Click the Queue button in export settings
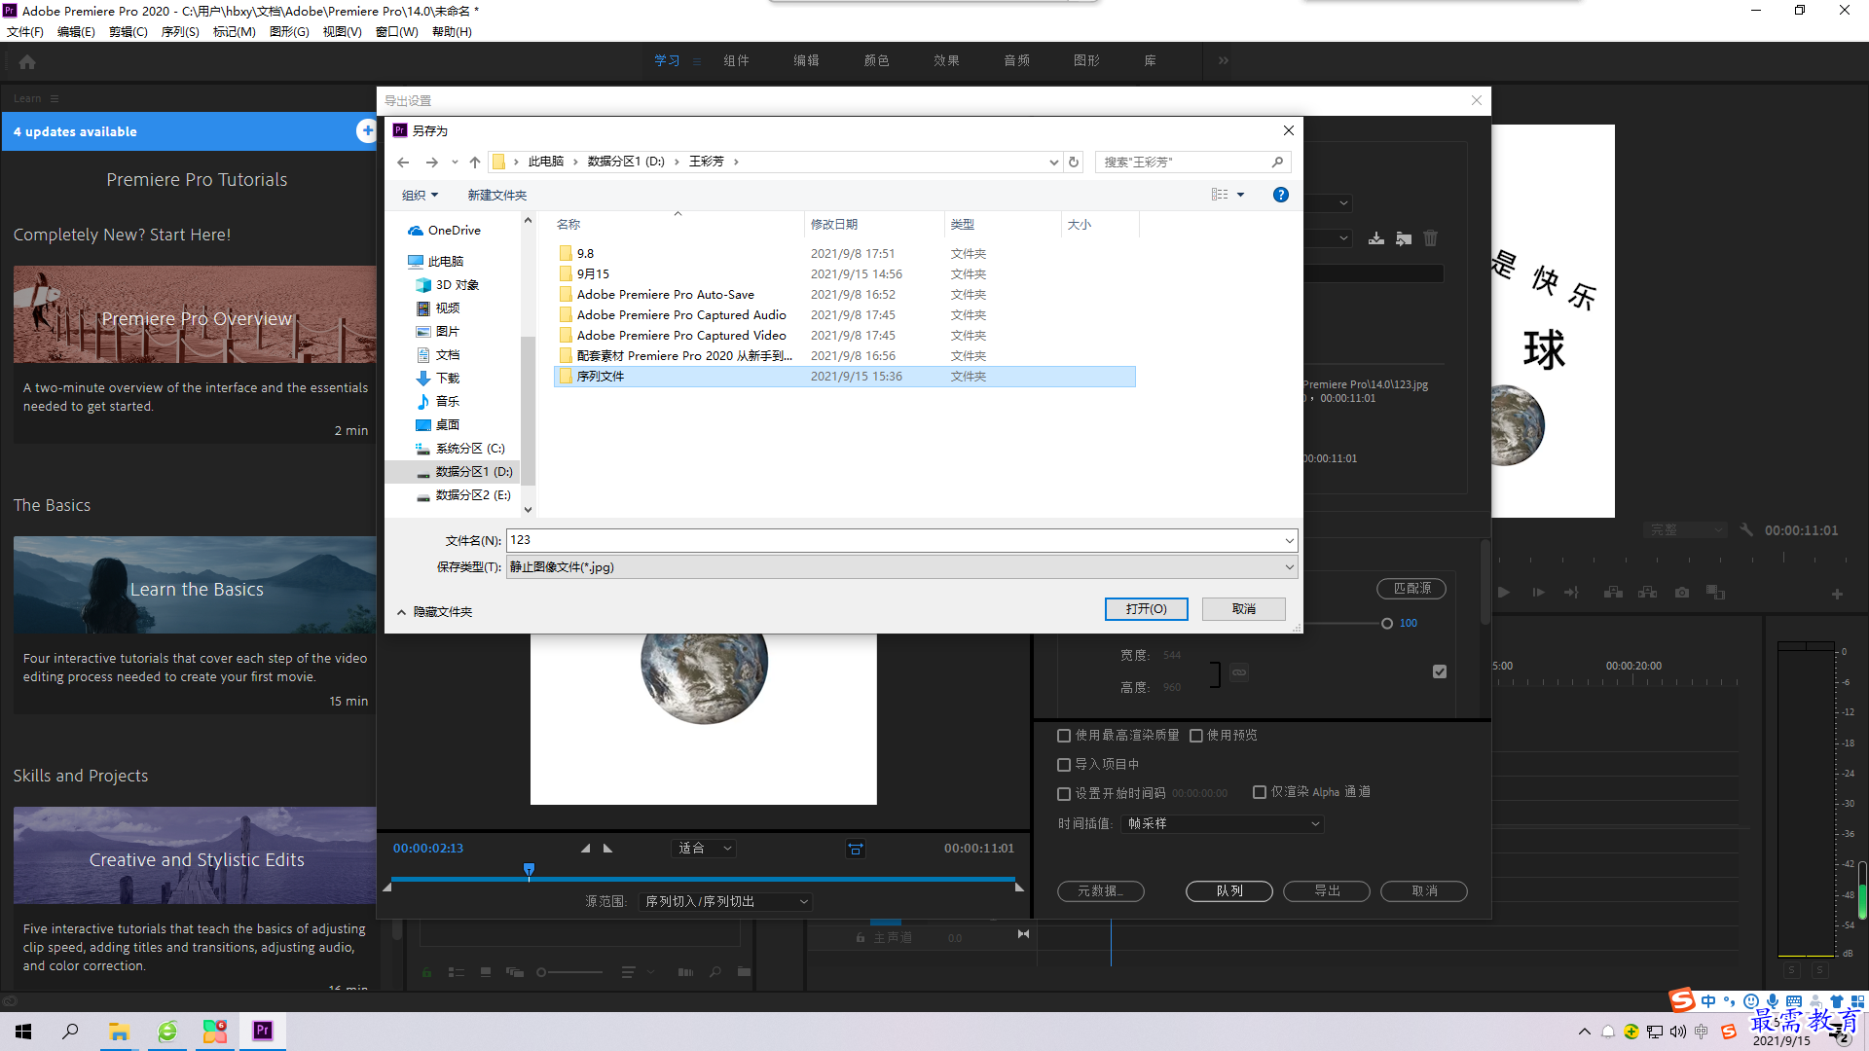Viewport: 1869px width, 1051px height. tap(1229, 891)
